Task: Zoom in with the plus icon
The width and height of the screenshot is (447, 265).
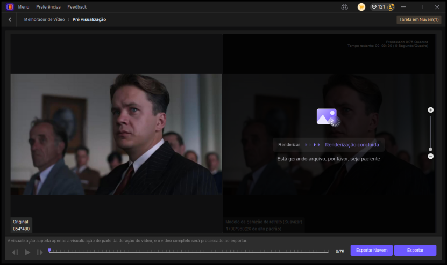Action: coord(430,110)
